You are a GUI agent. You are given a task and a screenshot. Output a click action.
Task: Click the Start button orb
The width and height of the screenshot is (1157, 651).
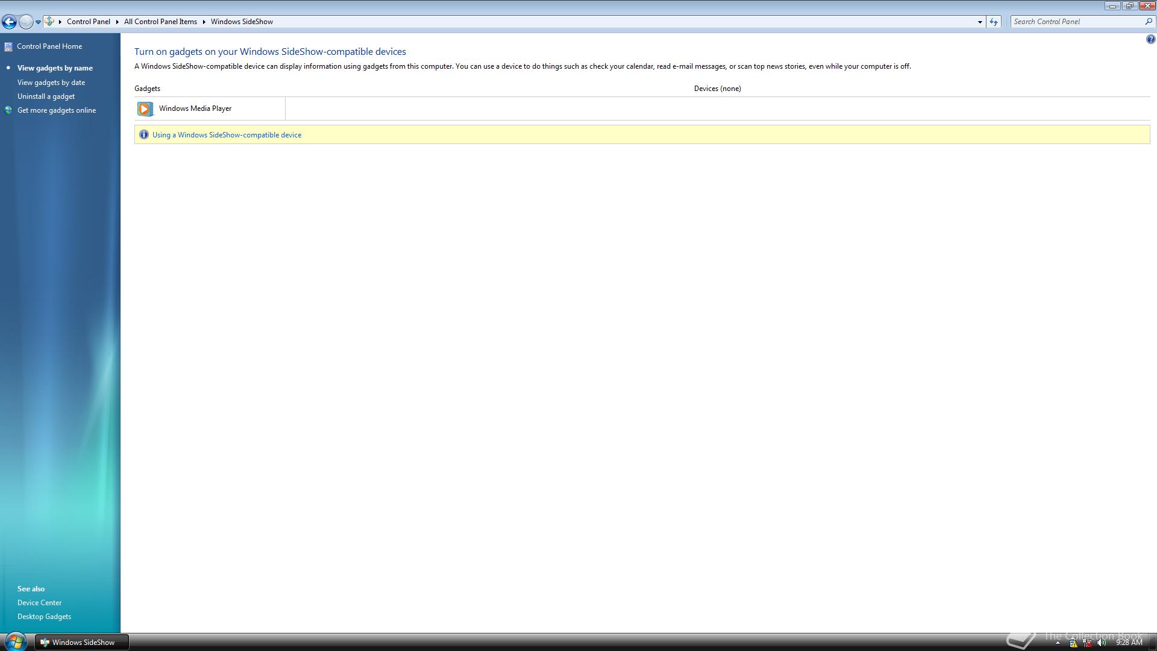click(15, 642)
